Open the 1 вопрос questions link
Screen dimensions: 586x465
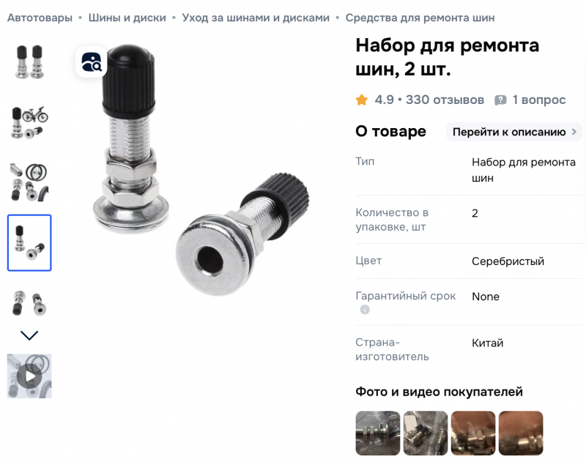coord(539,100)
